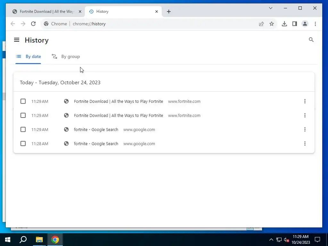Open tab search chevron
Viewport: 328px width, 246px height.
(270, 8)
